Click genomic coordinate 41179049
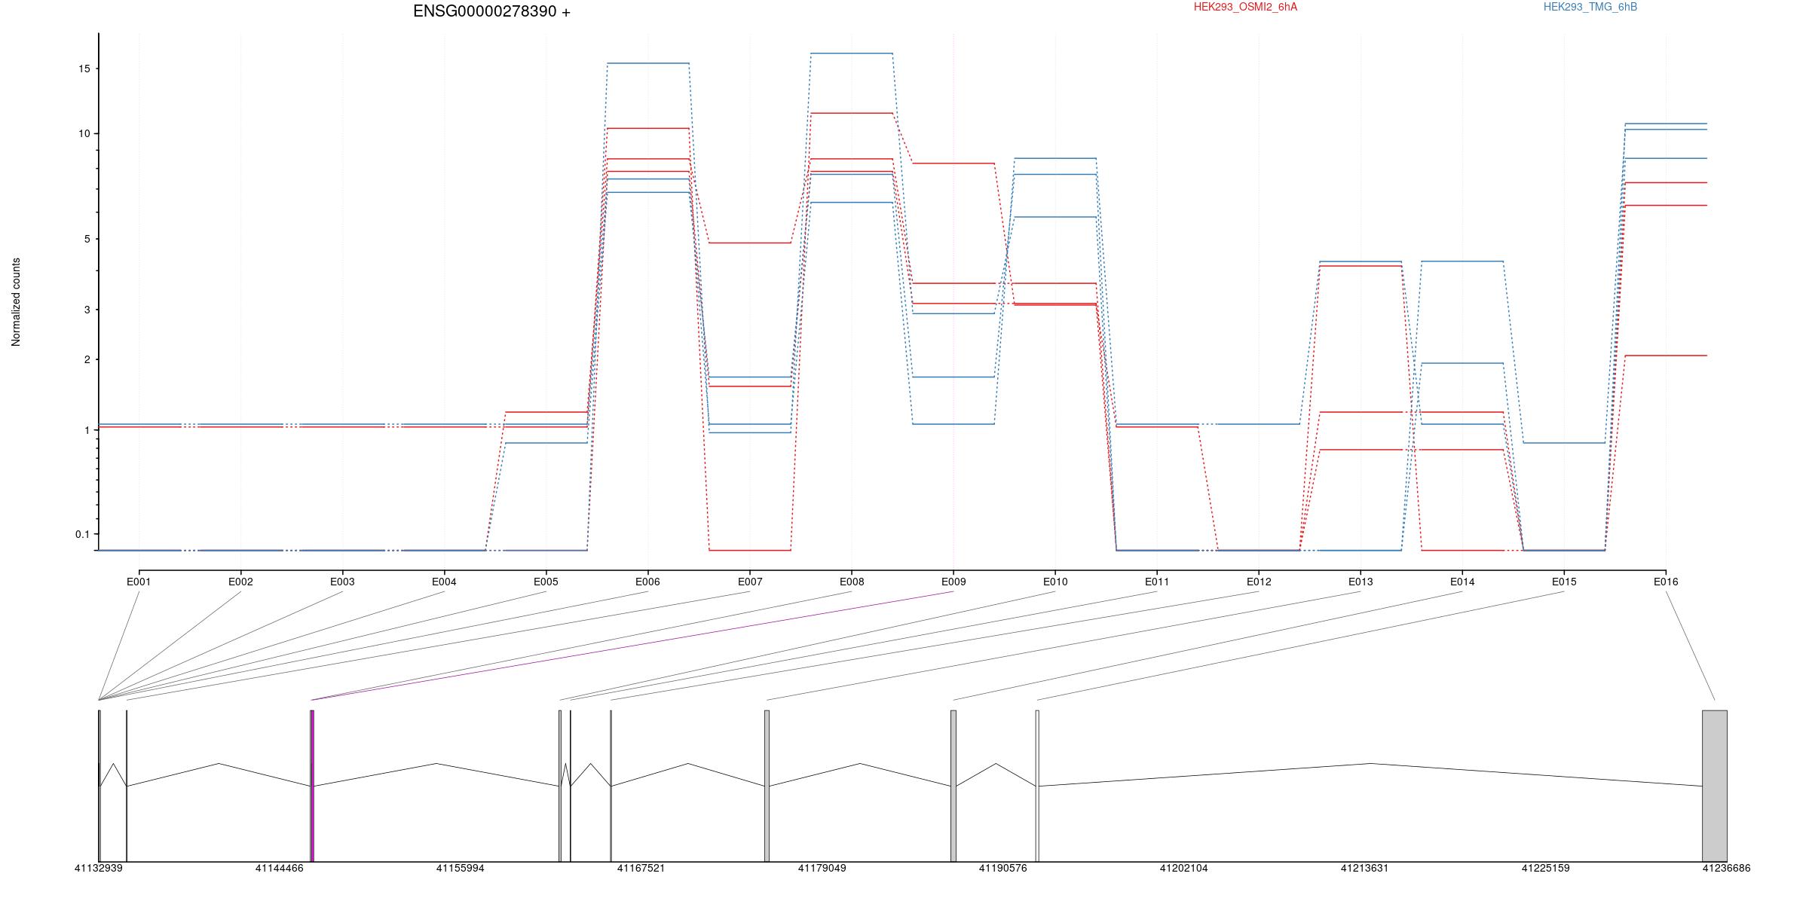The height and width of the screenshot is (904, 1809). (822, 868)
